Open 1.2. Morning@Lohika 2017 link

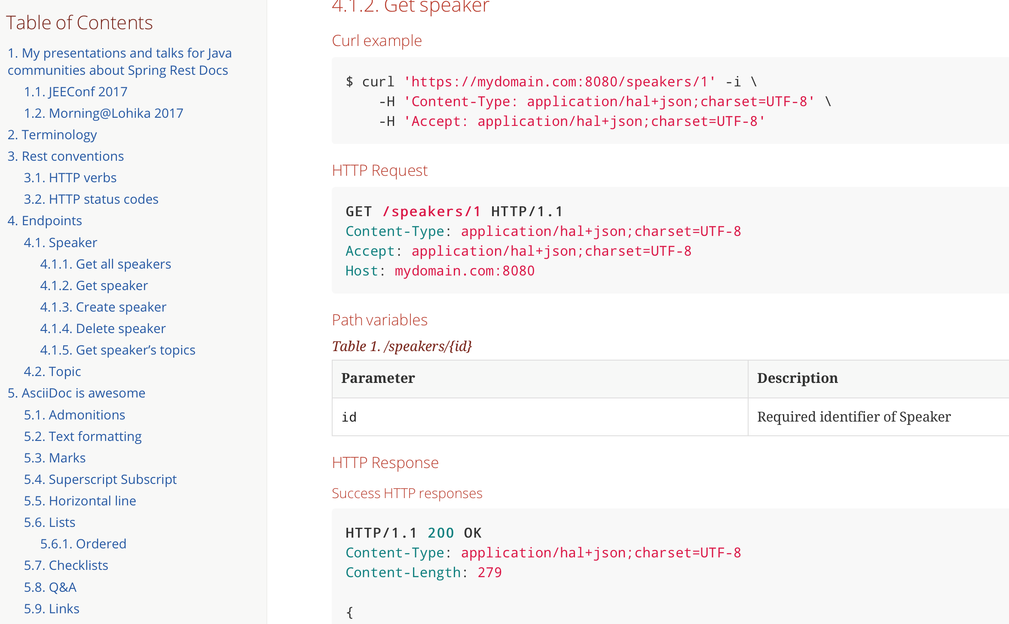point(104,113)
